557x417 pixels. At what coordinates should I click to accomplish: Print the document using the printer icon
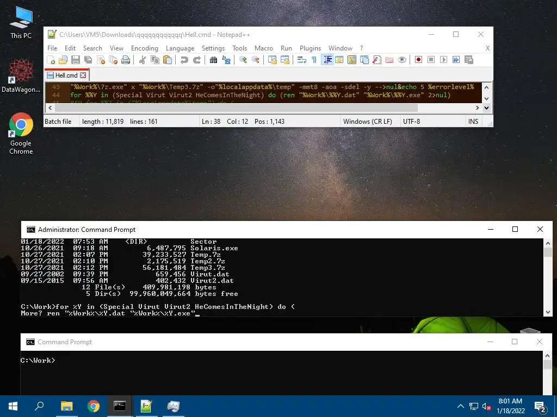[x=126, y=60]
